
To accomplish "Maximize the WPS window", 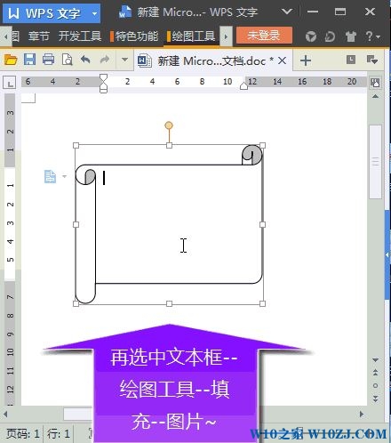I will (x=340, y=12).
